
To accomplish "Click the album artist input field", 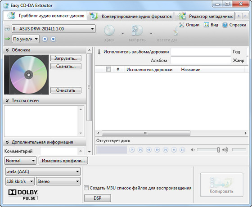I will [x=201, y=52].
